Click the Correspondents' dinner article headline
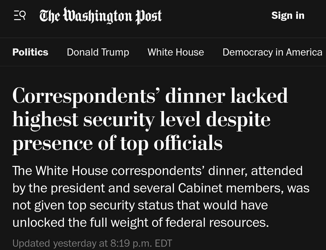Viewport: 326px width, 250px height. 150,119
